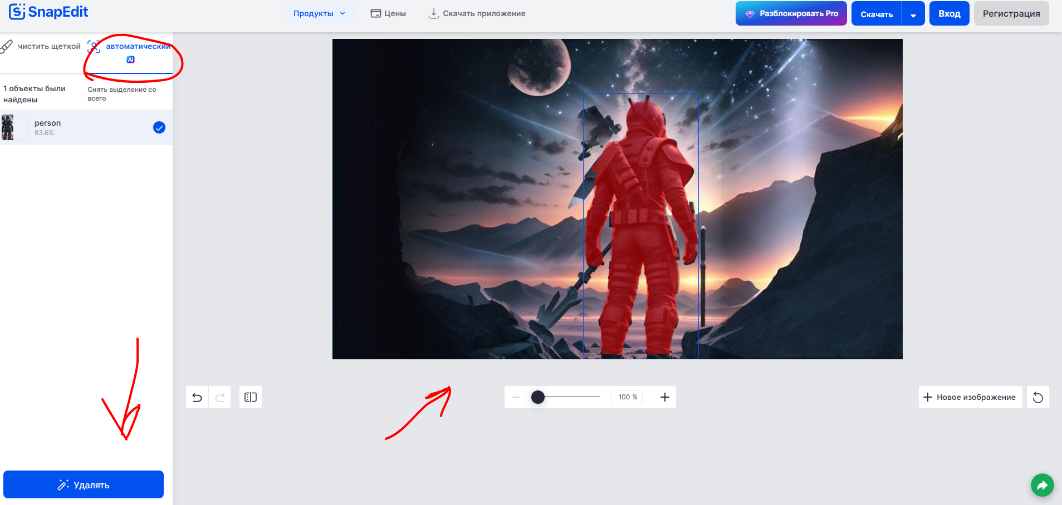Screen dimensions: 1062x505
Task: Click the zoom slider handle
Action: [x=537, y=397]
